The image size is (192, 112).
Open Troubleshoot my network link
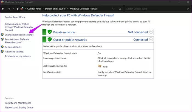pyautogui.click(x=18, y=56)
